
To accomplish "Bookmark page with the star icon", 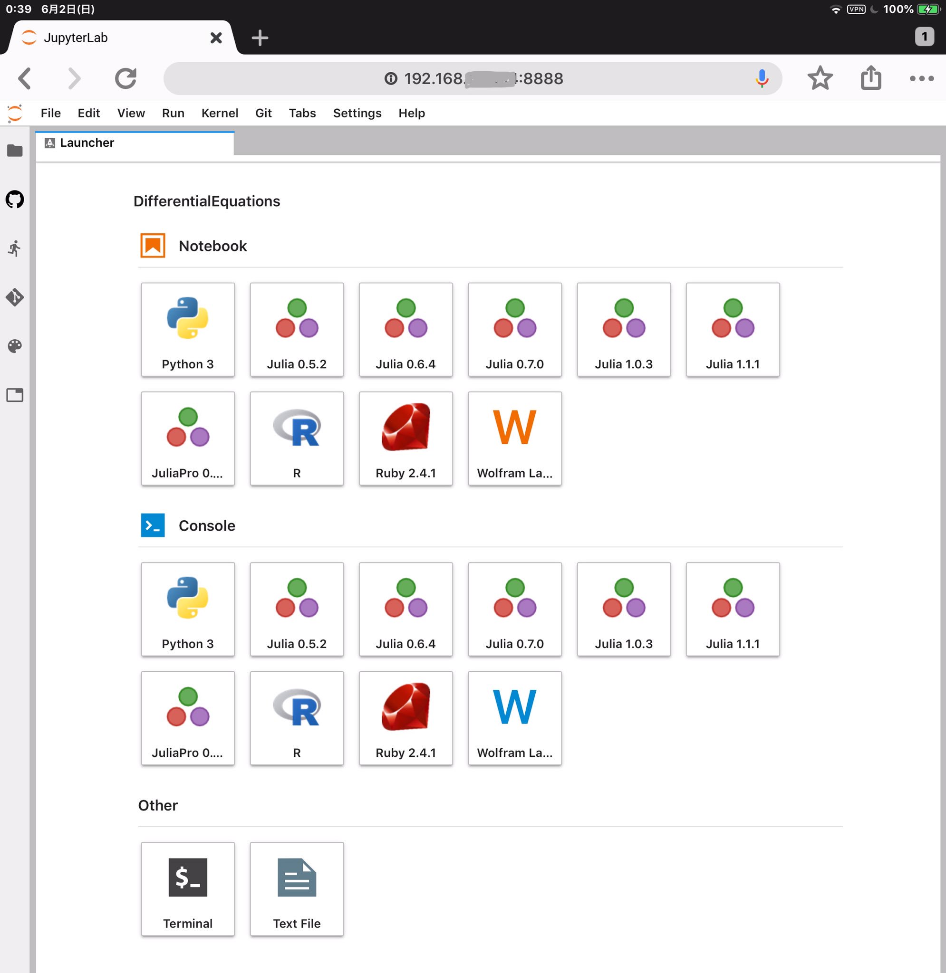I will pos(820,78).
